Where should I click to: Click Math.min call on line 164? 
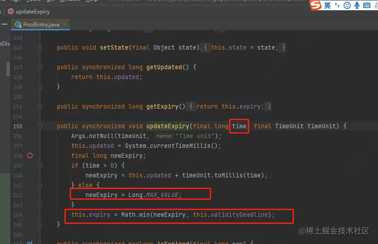(x=135, y=215)
